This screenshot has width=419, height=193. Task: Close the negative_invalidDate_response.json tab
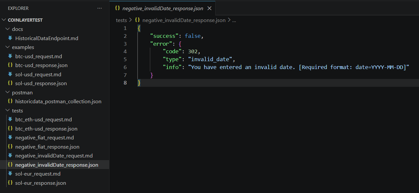pos(210,8)
